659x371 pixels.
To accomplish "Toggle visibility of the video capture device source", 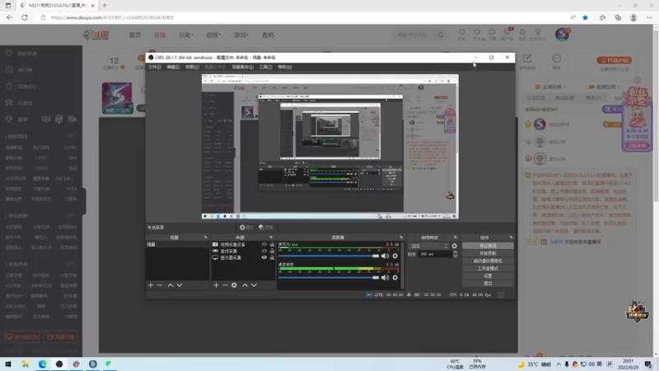I will [x=264, y=244].
